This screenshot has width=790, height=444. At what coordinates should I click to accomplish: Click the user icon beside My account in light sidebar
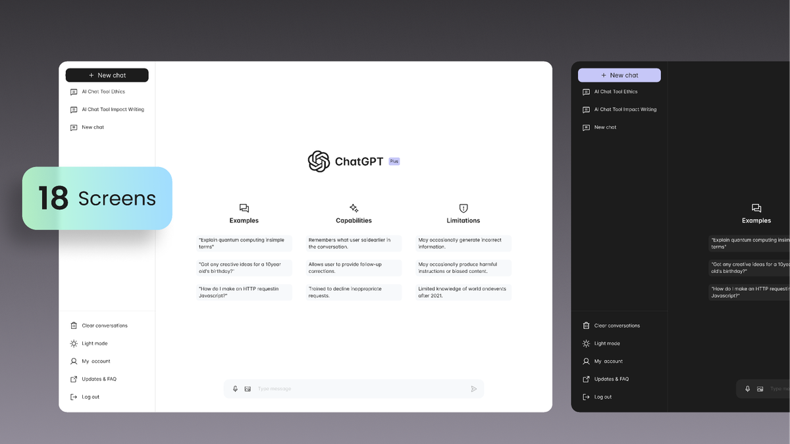[x=74, y=361]
